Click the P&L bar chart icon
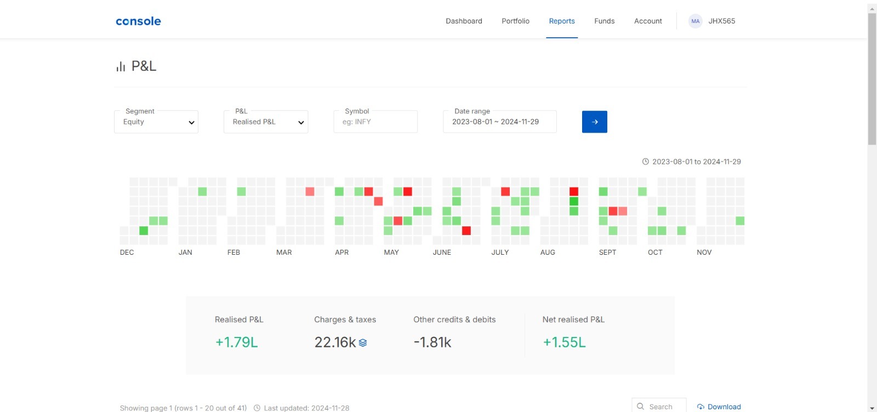The image size is (877, 412). (x=121, y=66)
